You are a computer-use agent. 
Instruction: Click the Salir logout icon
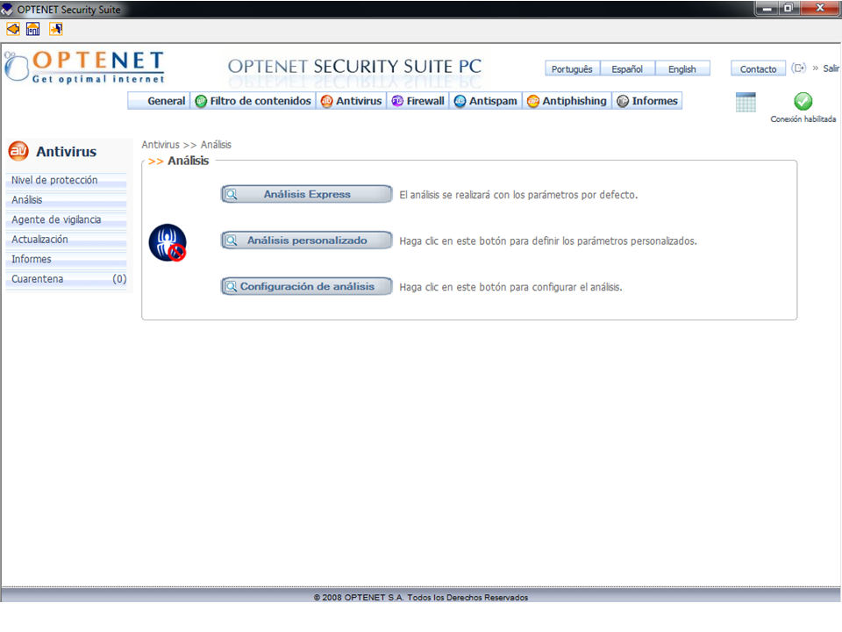tap(799, 68)
